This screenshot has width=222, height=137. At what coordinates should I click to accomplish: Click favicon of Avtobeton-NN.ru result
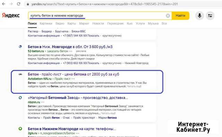20,74
